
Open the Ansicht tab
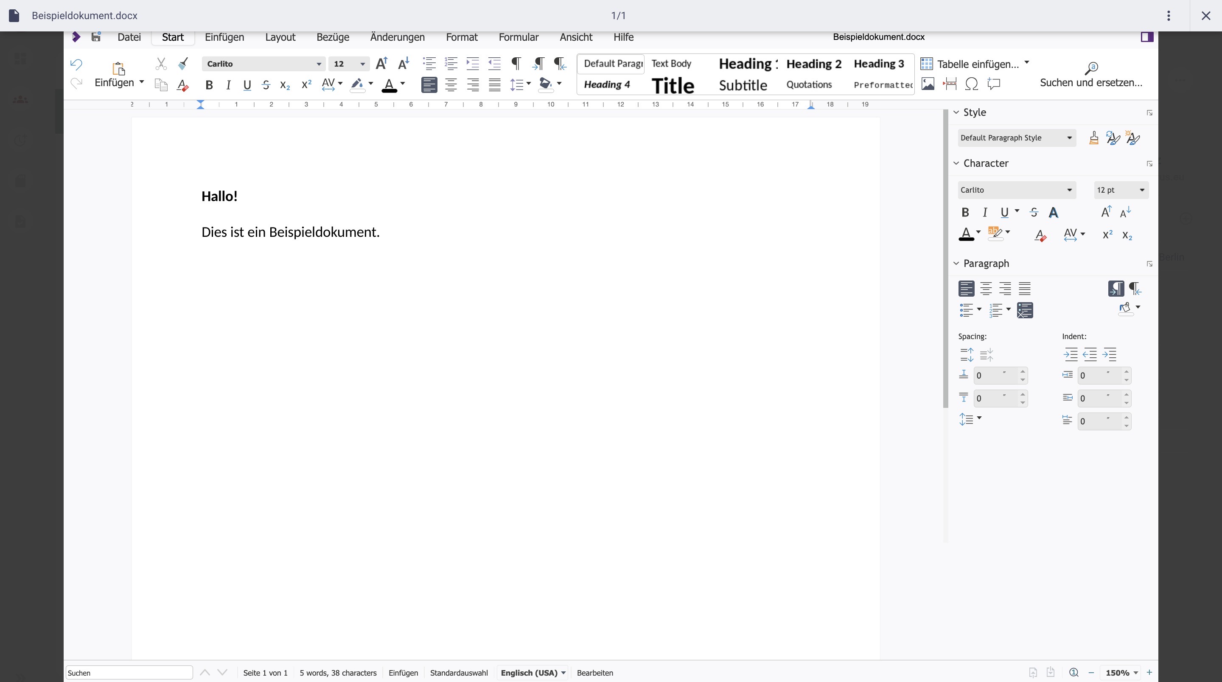click(576, 37)
